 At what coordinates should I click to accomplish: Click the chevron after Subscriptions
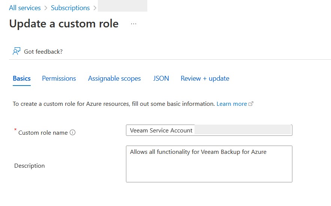[95, 8]
